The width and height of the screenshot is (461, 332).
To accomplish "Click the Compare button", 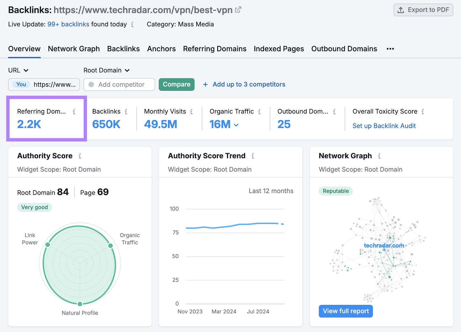I will point(176,84).
